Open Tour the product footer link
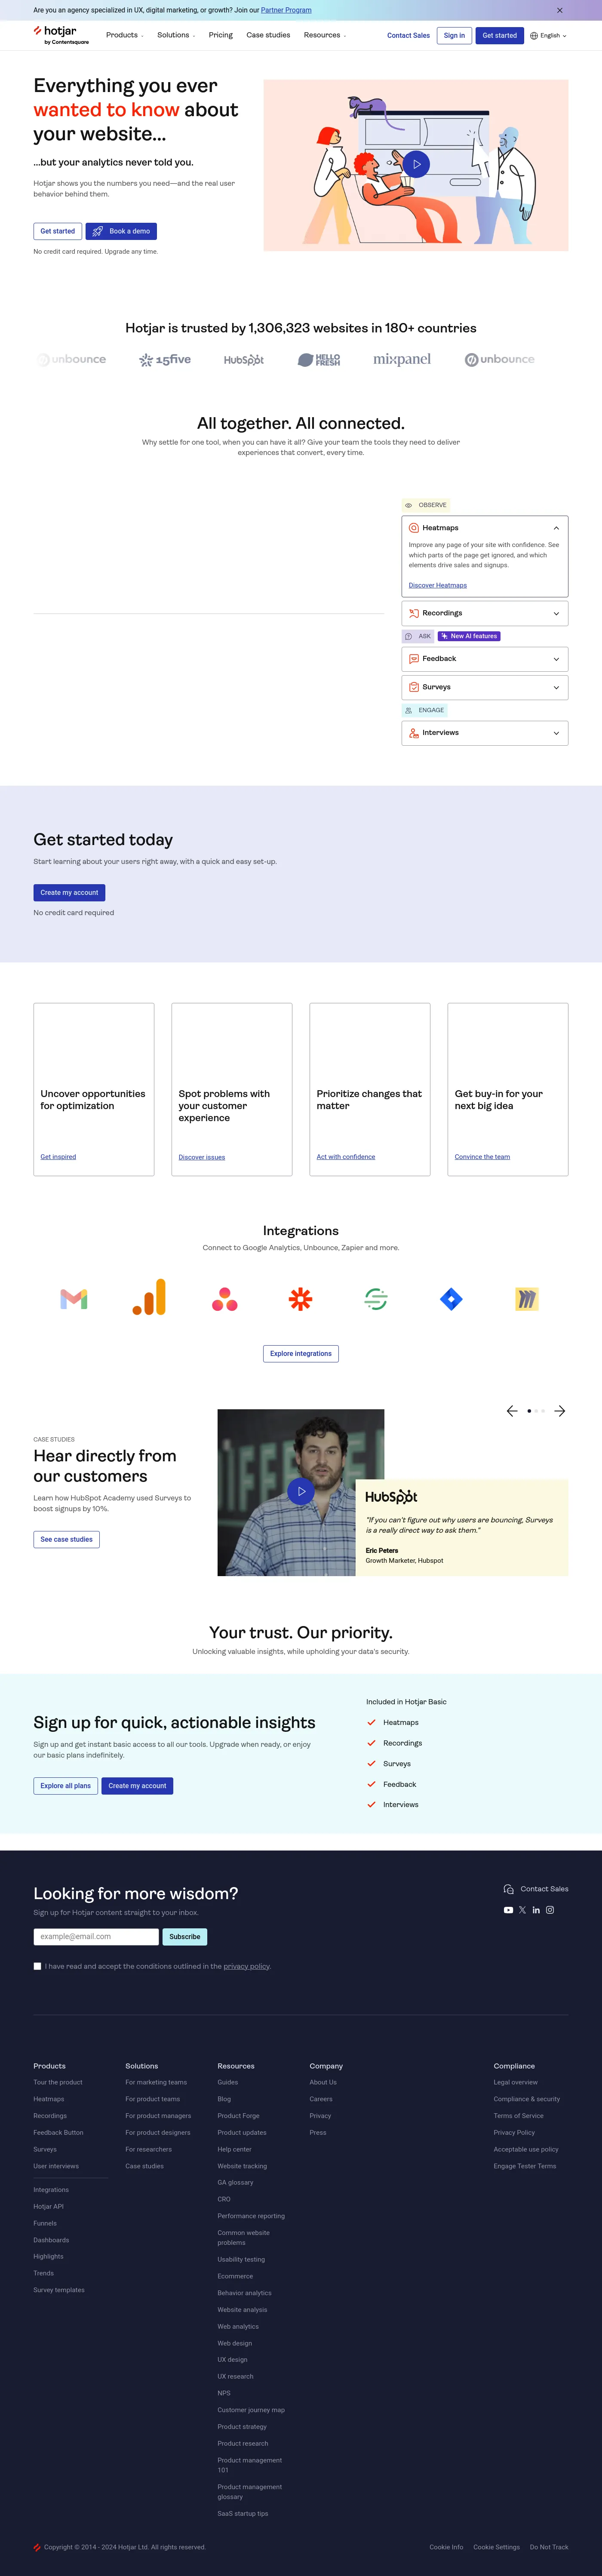The width and height of the screenshot is (602, 2576). click(x=58, y=2082)
